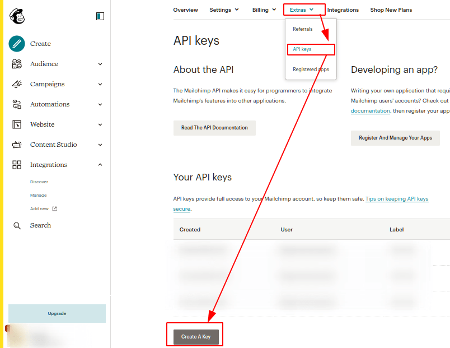Click the Create label in sidebar
The width and height of the screenshot is (450, 348).
point(40,44)
